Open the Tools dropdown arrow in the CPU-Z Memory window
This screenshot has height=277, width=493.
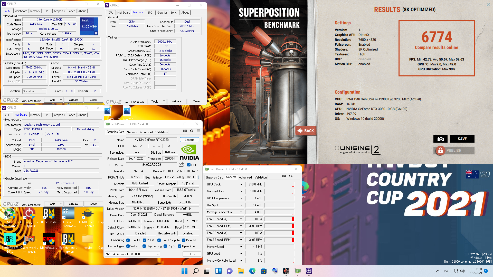pos(164,101)
